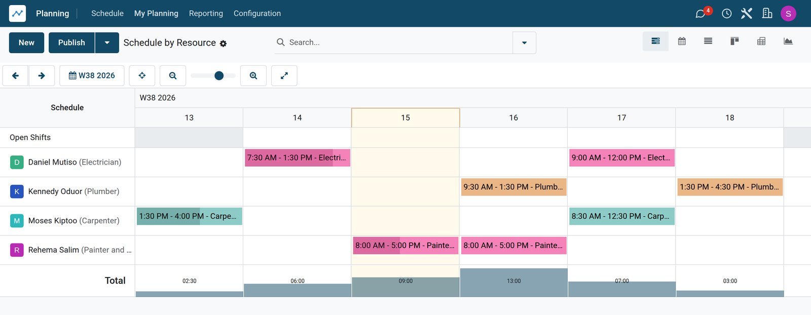Open Rehema's shift on day 15

click(x=405, y=246)
